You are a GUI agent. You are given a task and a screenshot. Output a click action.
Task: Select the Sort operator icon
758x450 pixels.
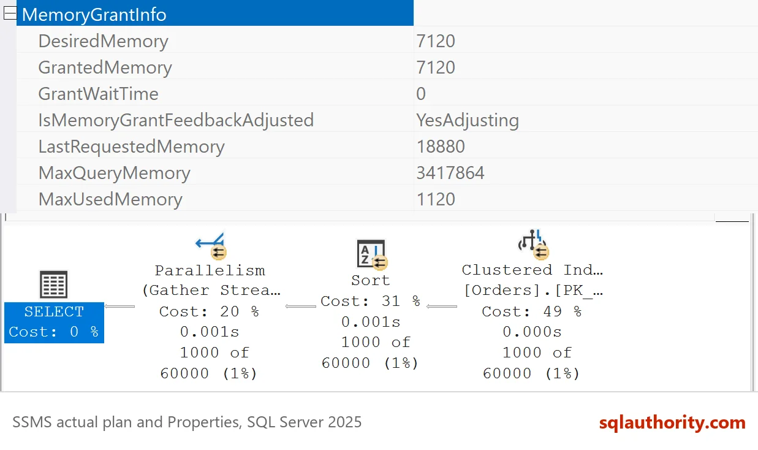[x=372, y=254]
